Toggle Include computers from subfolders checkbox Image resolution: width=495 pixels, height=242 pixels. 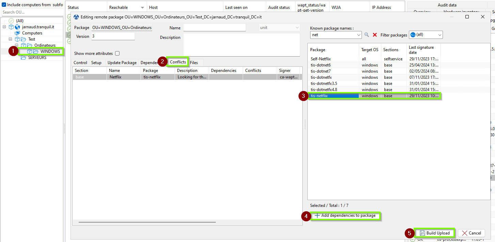(x=4, y=5)
